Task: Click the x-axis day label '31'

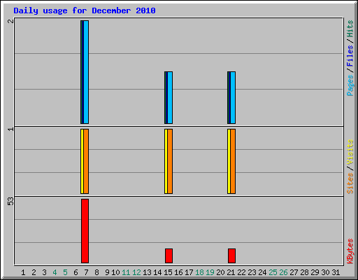Action: point(336,272)
